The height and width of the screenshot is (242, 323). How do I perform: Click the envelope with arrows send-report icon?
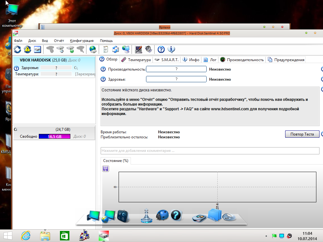pyautogui.click(x=115, y=49)
